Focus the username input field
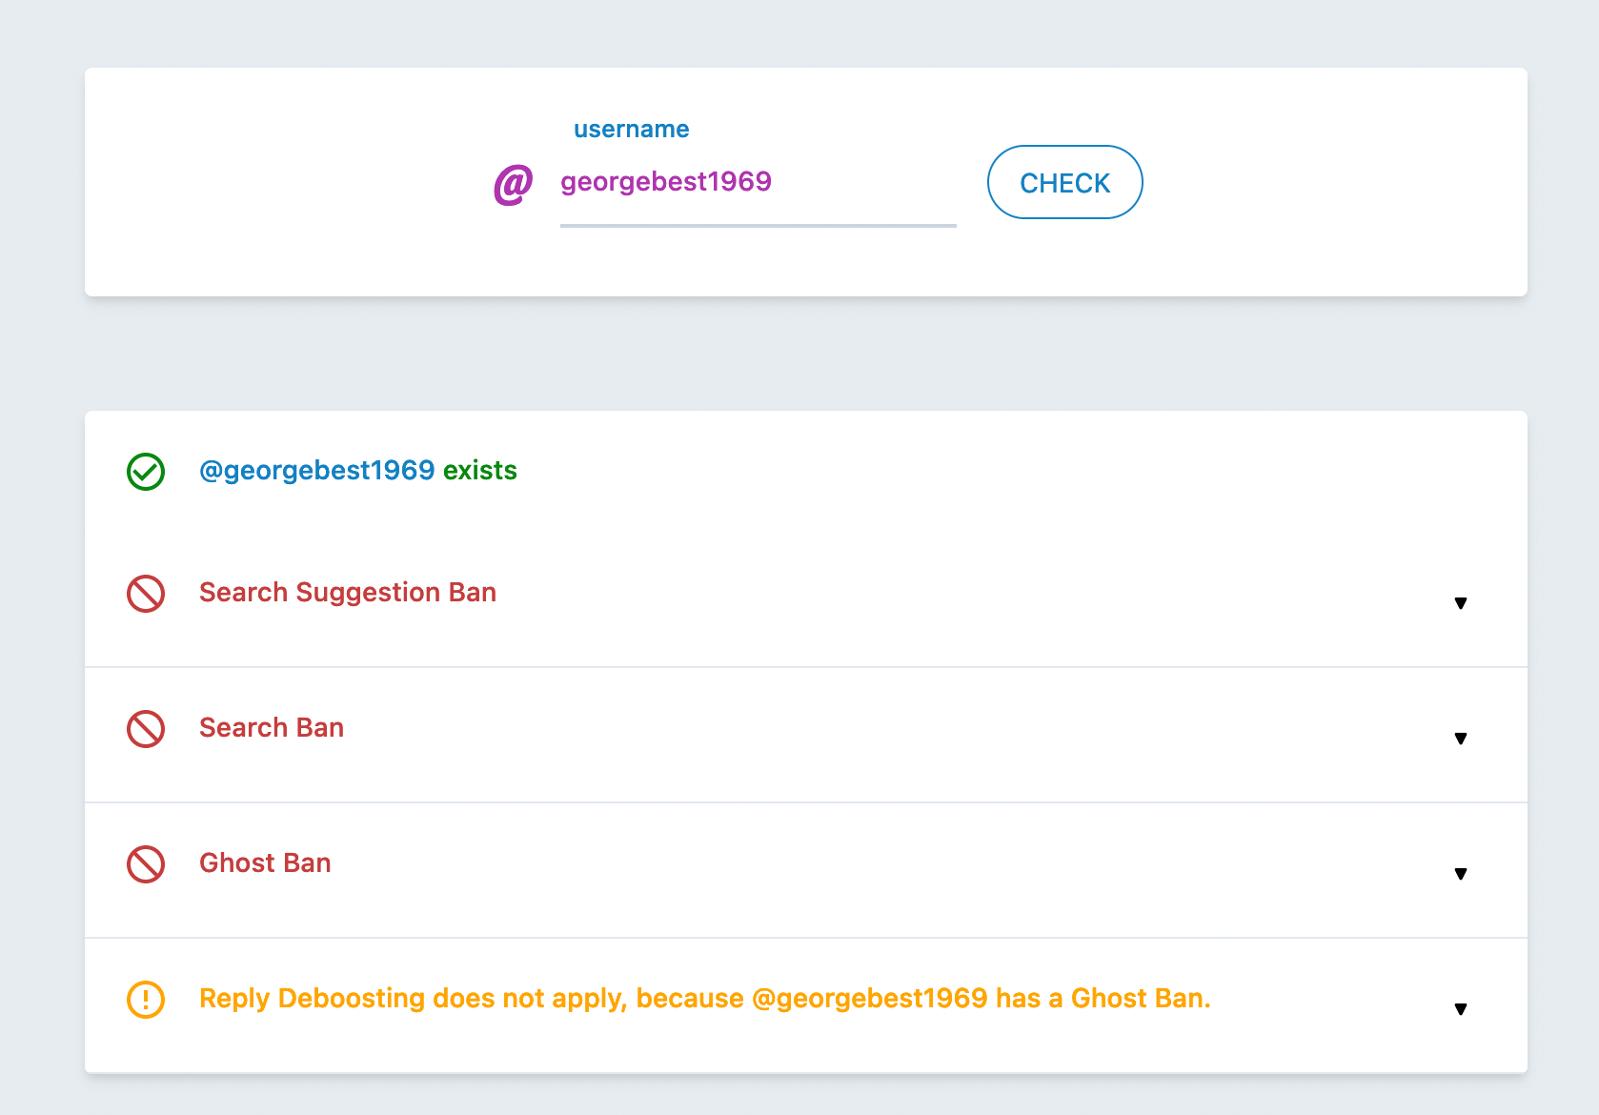 [758, 182]
